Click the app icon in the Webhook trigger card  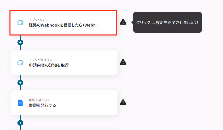pos(20,22)
